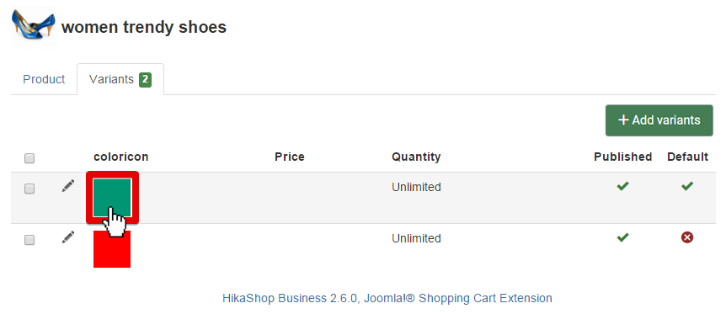Check the green variant row checkbox
This screenshot has height=314, width=726.
tap(29, 189)
